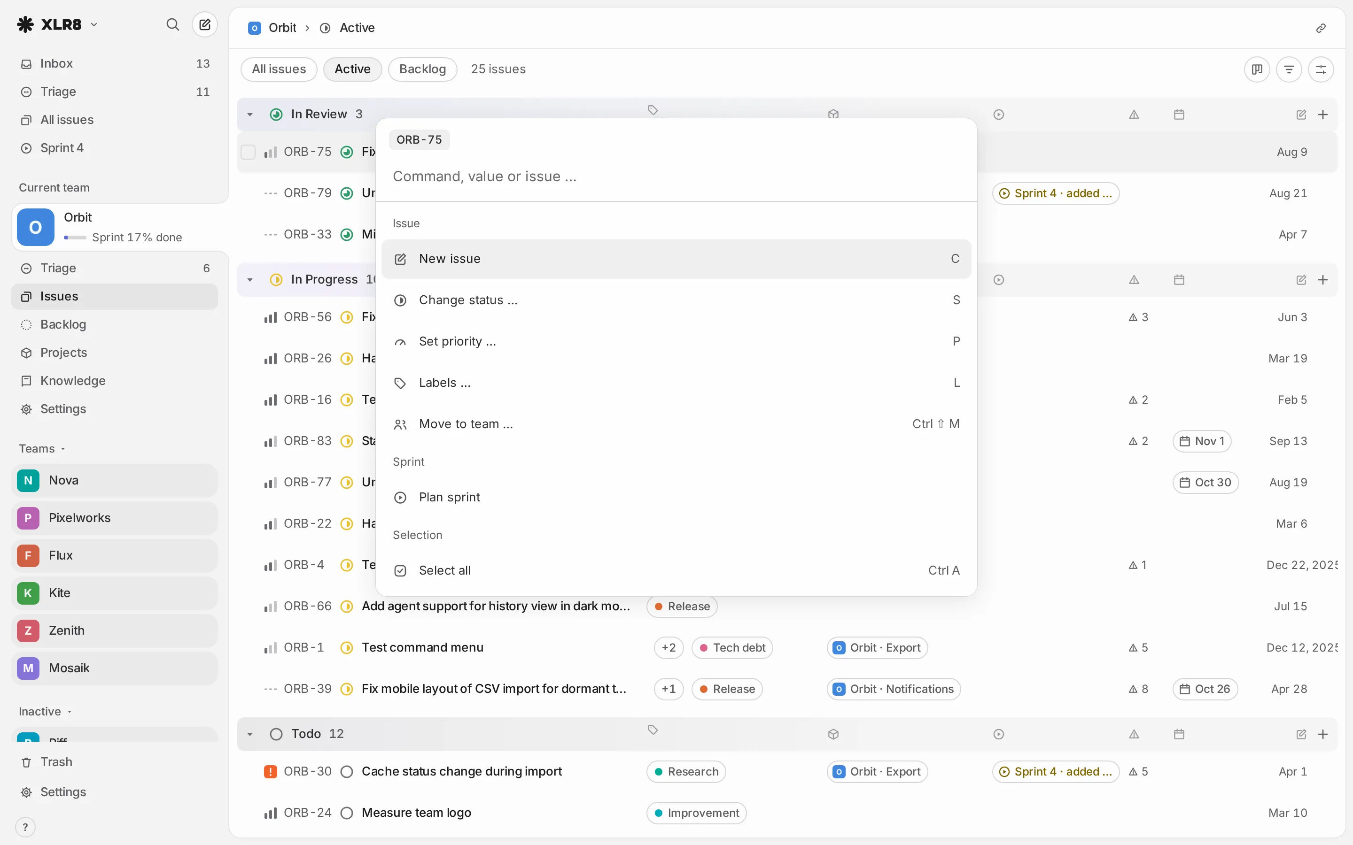Toggle status circle of ORB-30
Viewport: 1353px width, 845px height.
click(x=347, y=772)
